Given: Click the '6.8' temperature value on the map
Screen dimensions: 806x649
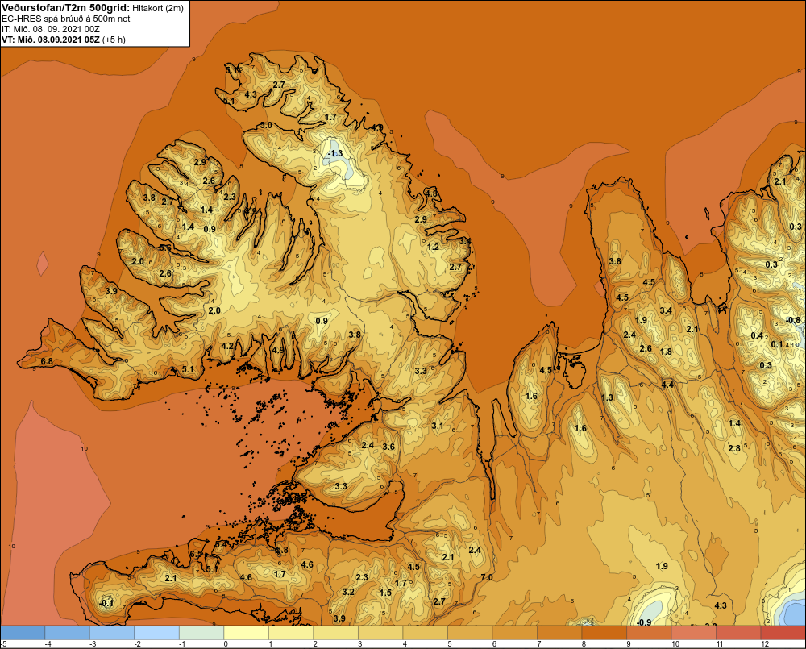Looking at the screenshot, I should pyautogui.click(x=47, y=361).
